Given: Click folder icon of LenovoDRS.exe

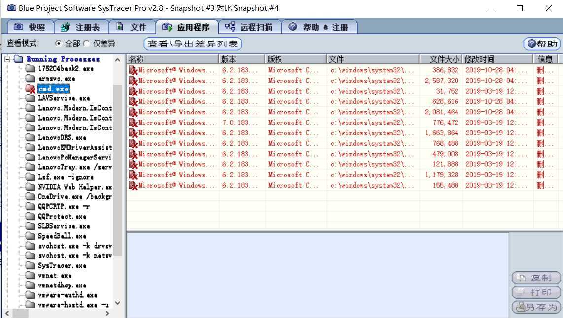Looking at the screenshot, I should [31, 137].
